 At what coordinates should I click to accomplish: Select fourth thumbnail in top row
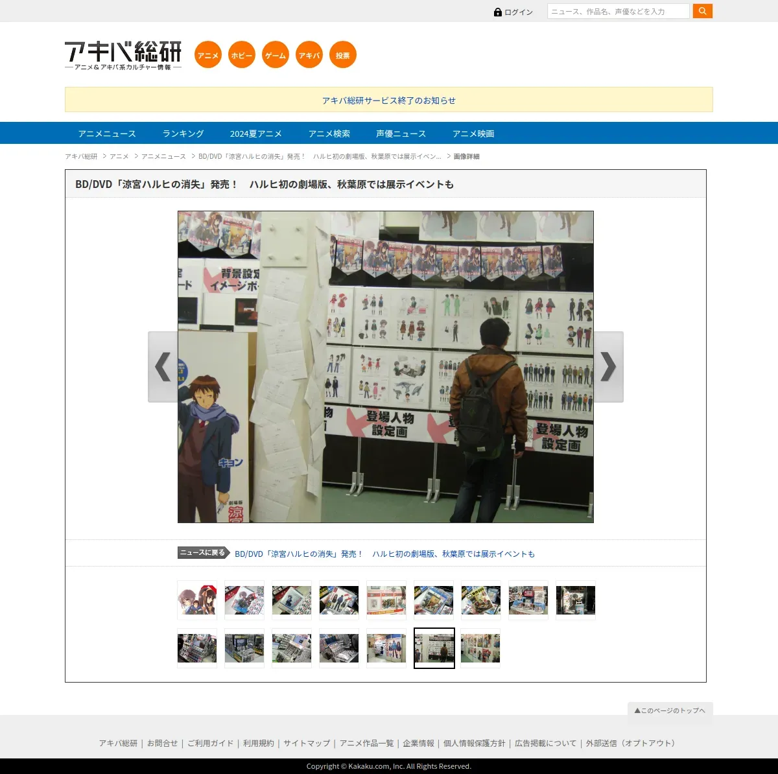(x=339, y=600)
